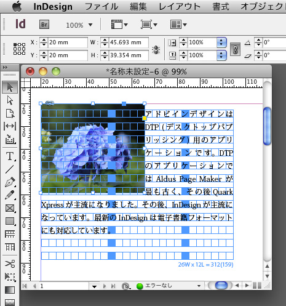Select the Vertical Grid tool
Image resolution: width=286 pixels, height=306 pixels.
point(10,247)
